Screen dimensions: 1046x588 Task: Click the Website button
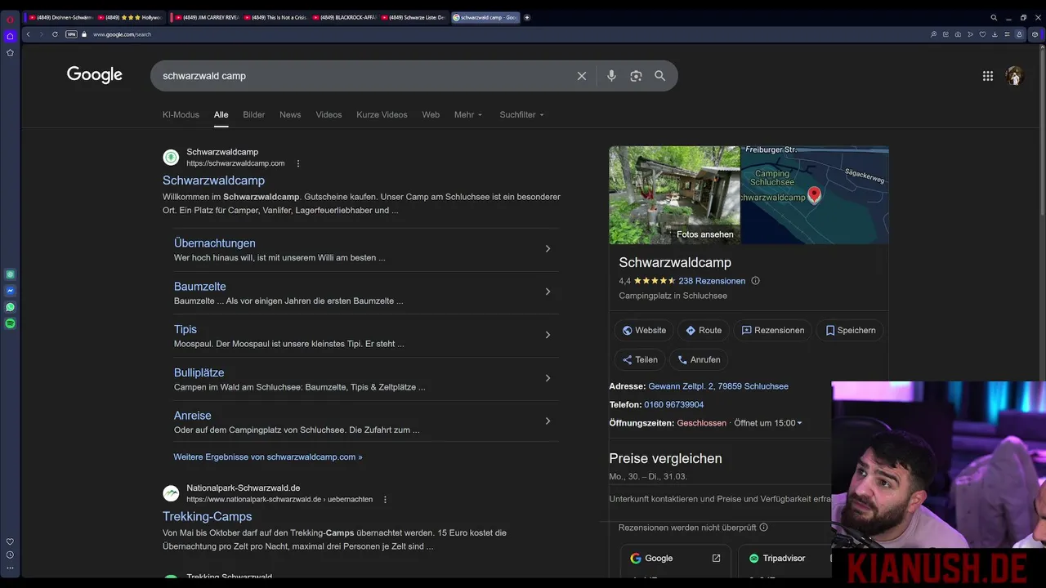[644, 330]
